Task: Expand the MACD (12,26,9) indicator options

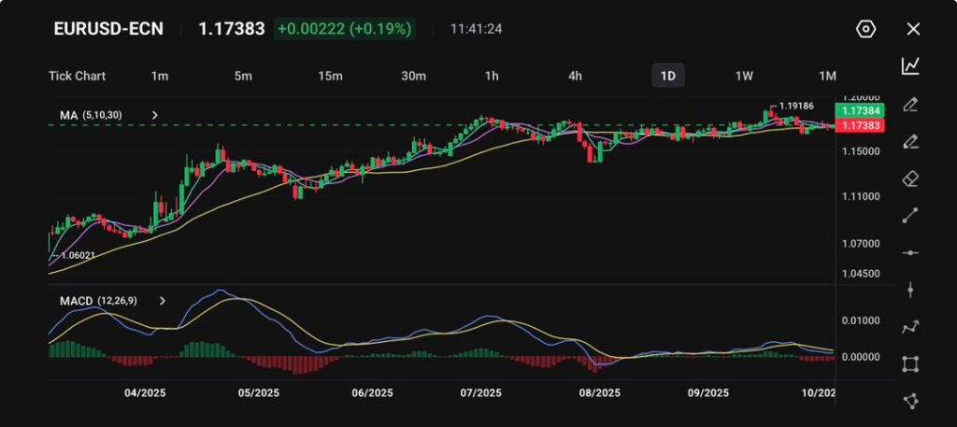Action: pyautogui.click(x=163, y=301)
